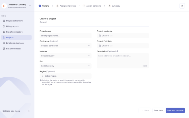The height and width of the screenshot is (118, 189).
Task: Focus the Project name input field
Action: (x=66, y=36)
